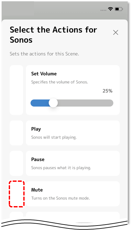132x233 pixels.
Task: Click the 25% volume value label
Action: pos(107,91)
